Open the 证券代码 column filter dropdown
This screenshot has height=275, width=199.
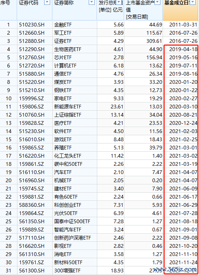click(x=47, y=2)
